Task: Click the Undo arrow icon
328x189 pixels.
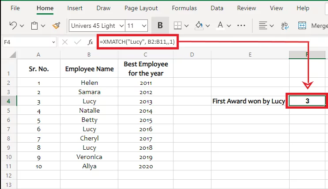Action: pyautogui.click(x=13, y=26)
